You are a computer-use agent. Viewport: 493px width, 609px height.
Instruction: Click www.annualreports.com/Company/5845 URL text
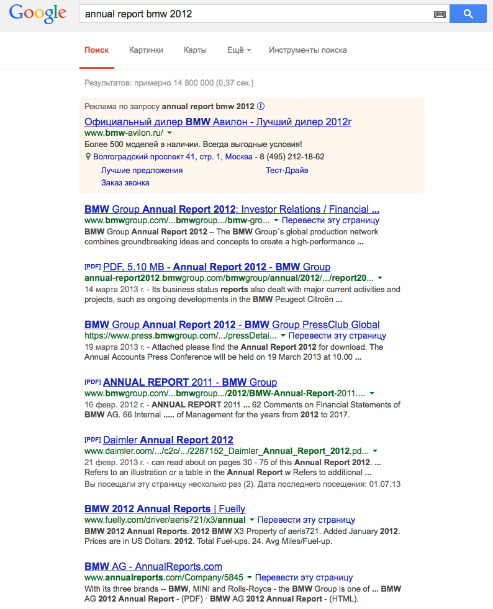164,577
